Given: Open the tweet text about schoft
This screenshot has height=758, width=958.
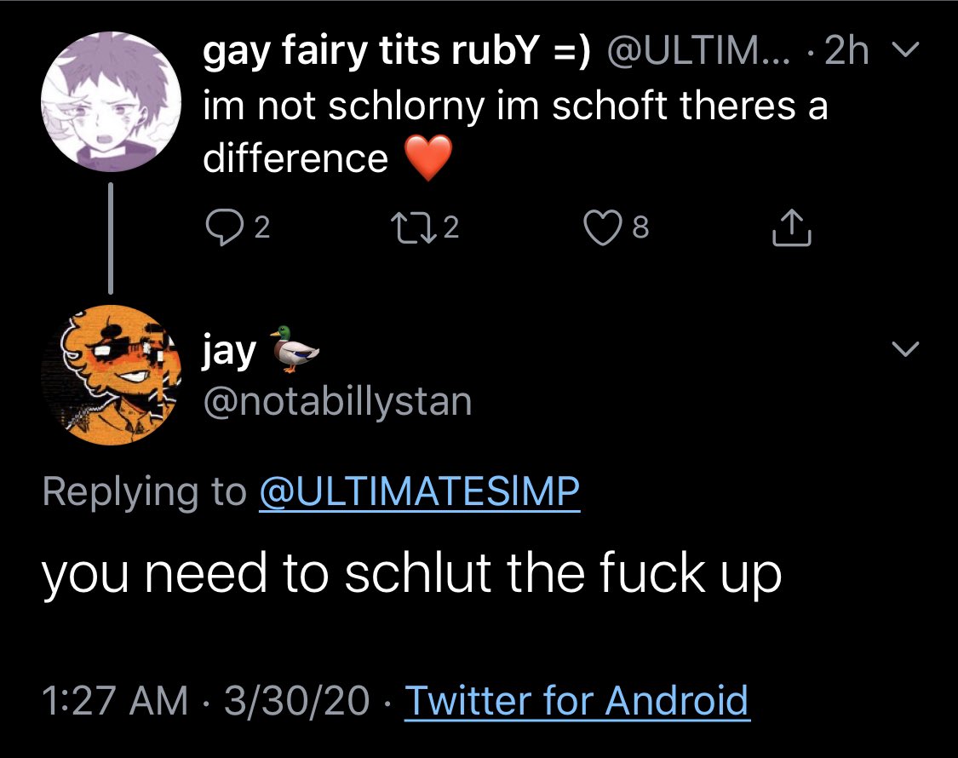Looking at the screenshot, I should point(515,131).
